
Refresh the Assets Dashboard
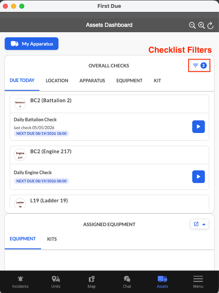click(x=210, y=25)
